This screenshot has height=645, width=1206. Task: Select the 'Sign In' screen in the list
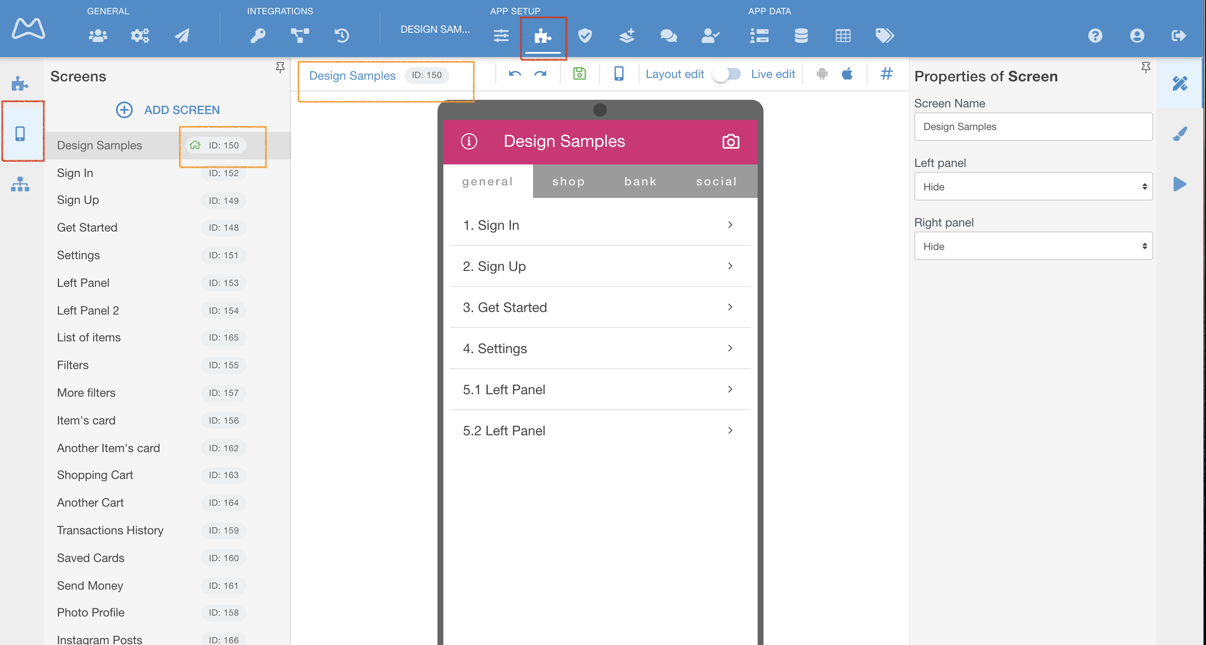click(x=167, y=173)
